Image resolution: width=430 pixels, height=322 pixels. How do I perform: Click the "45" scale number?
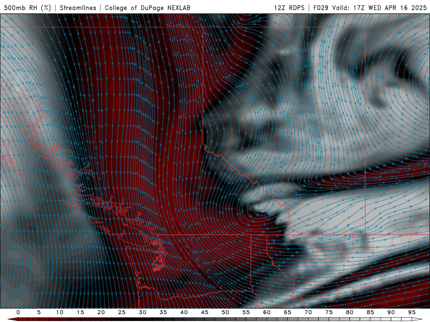coord(204,312)
